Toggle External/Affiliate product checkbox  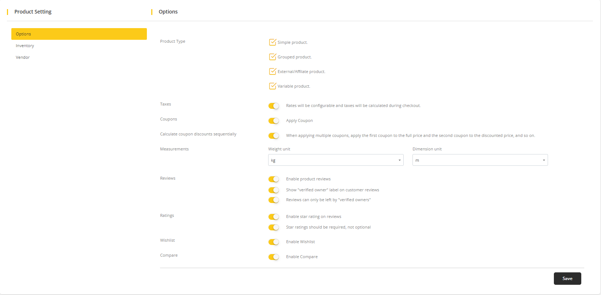point(273,72)
